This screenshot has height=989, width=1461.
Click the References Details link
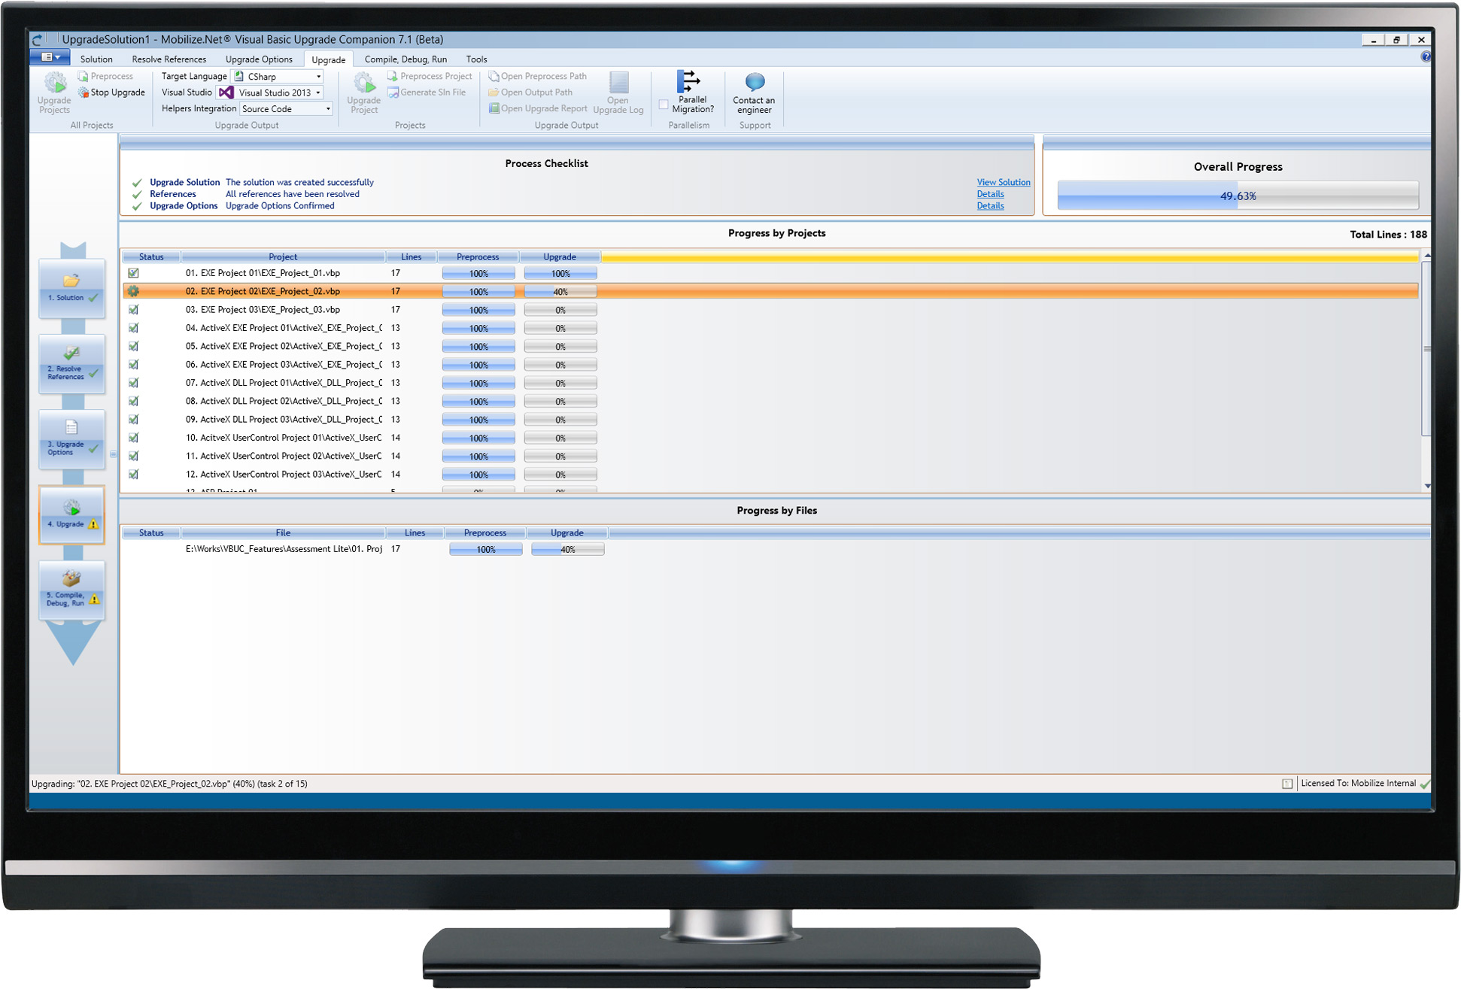[x=990, y=193]
